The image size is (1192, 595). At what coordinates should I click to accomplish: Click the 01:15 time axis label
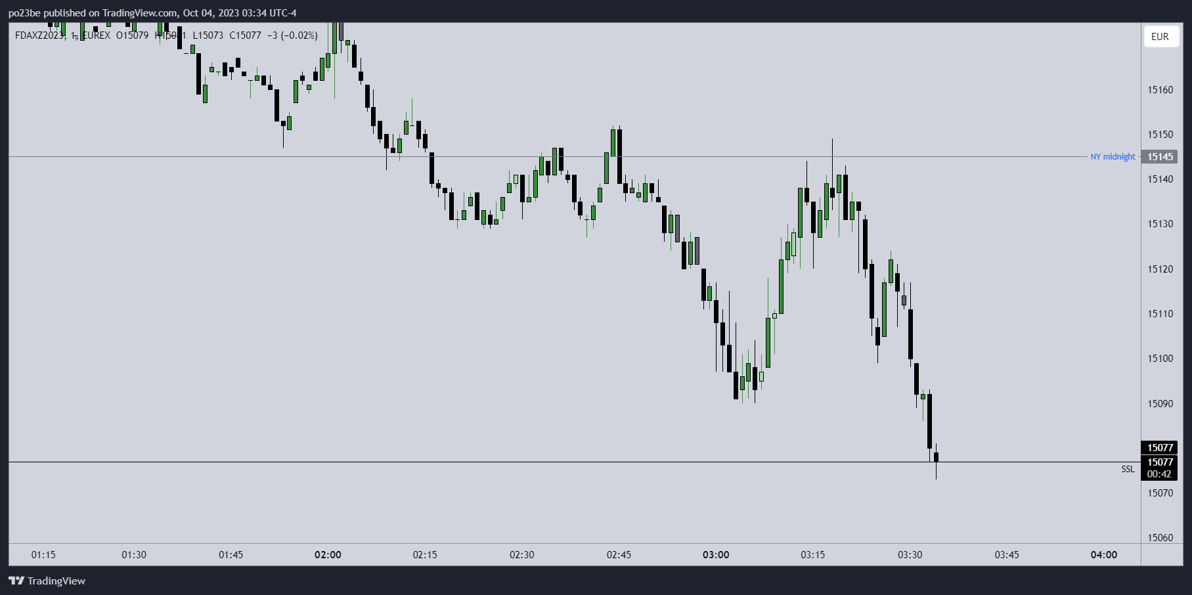(x=43, y=555)
